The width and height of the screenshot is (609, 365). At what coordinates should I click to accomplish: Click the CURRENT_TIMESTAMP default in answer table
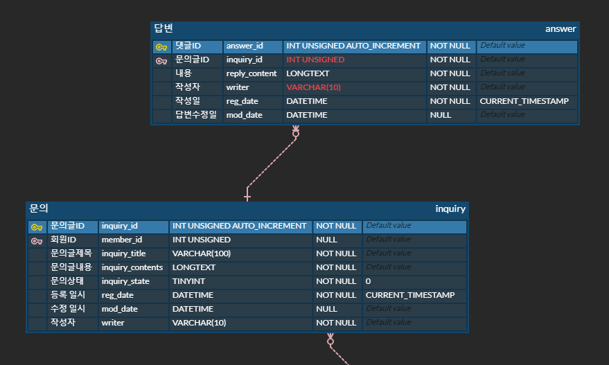524,101
